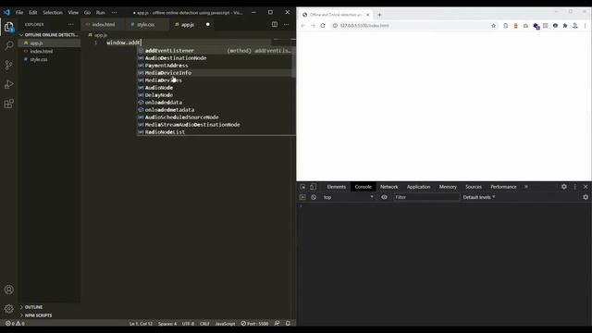This screenshot has width=592, height=333.
Task: Open Explorer panel ellipsis menu
Action: [71, 25]
